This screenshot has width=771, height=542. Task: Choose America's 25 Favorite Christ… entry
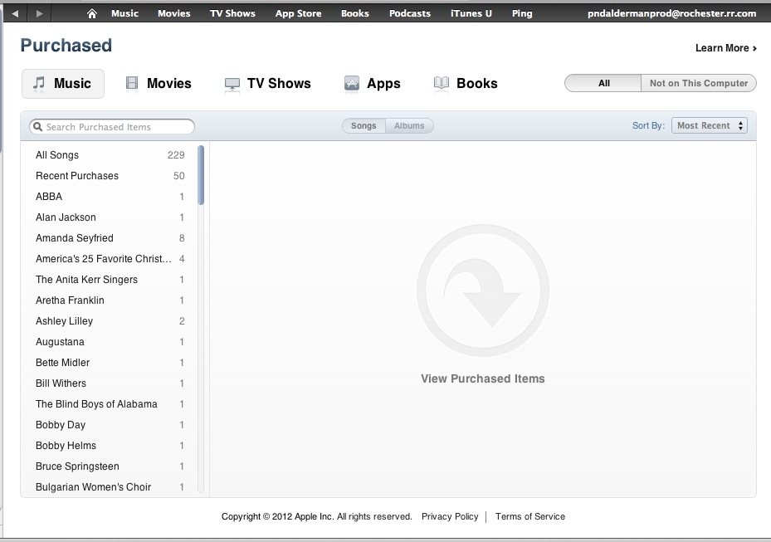(110, 259)
